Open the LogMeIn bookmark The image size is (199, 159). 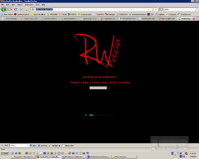pos(160,14)
